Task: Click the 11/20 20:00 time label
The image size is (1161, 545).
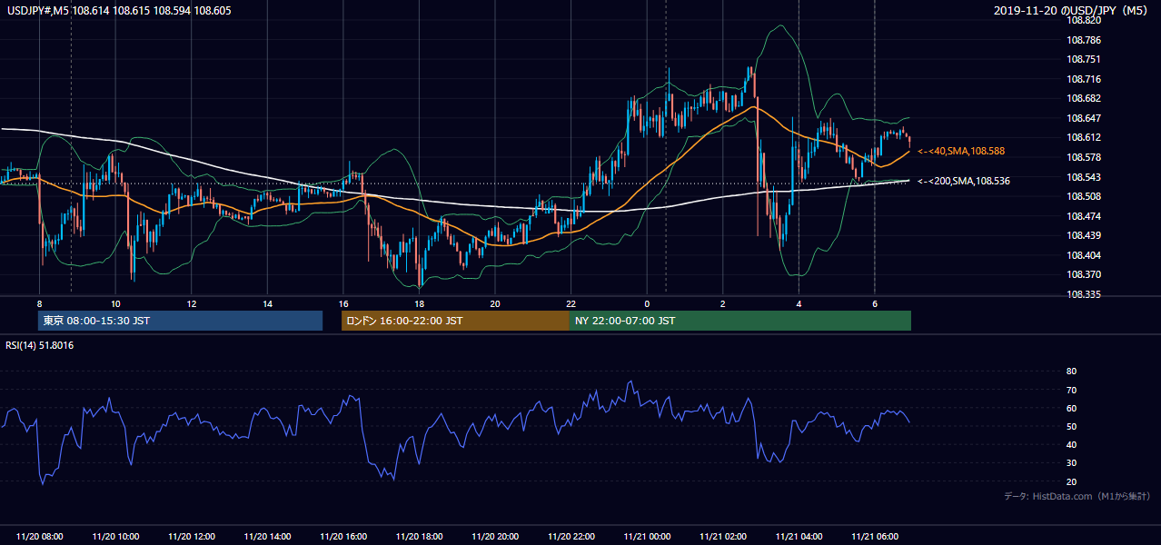Action: [495, 537]
